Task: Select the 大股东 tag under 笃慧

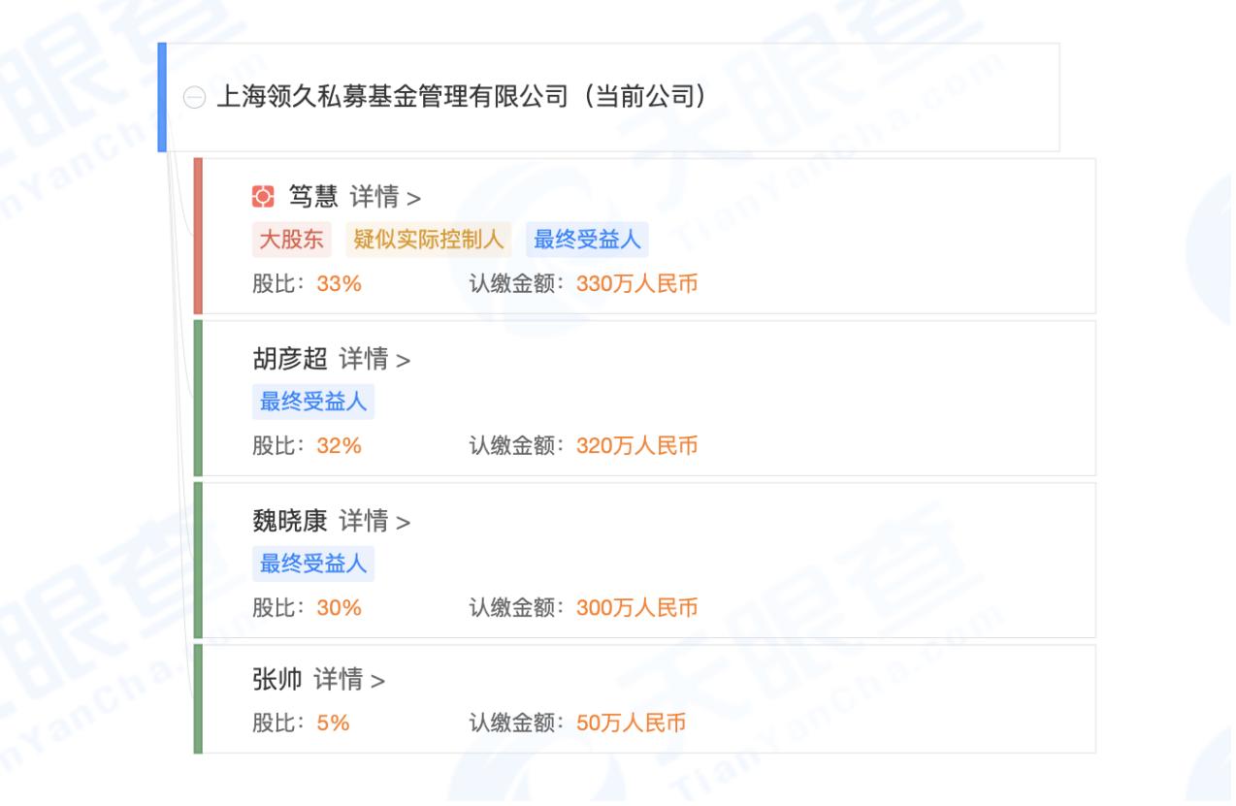Action: coord(290,239)
